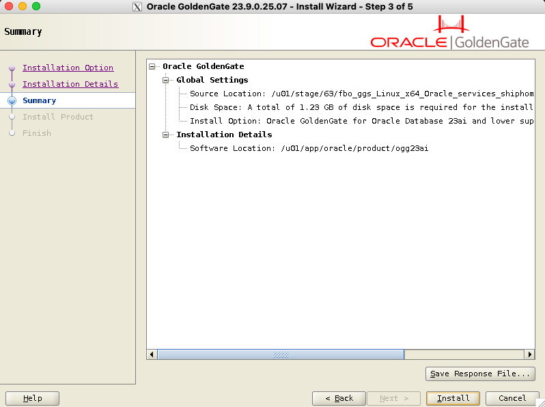Click the Install Product step bullet
Image resolution: width=545 pixels, height=407 pixels.
pos(12,117)
